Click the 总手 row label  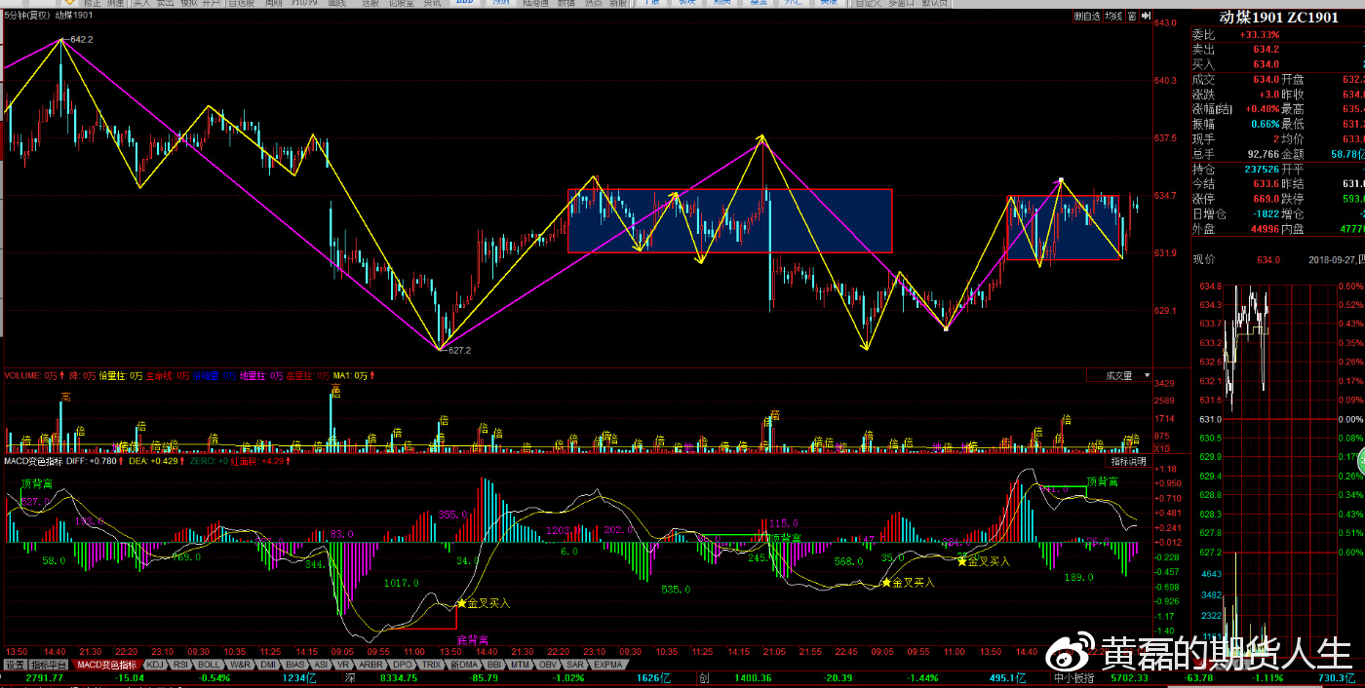coord(1203,153)
